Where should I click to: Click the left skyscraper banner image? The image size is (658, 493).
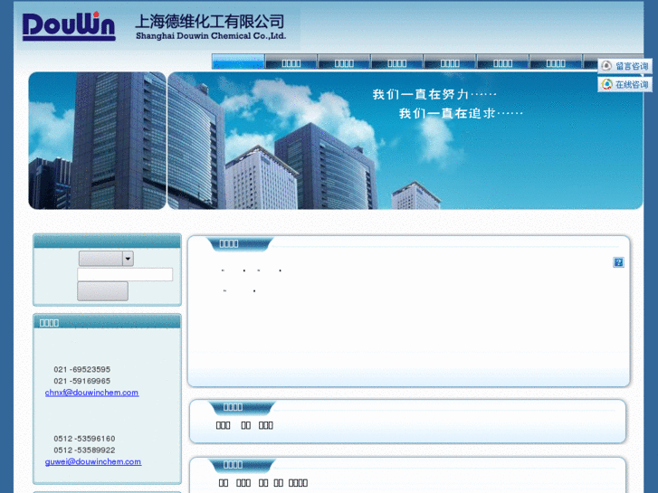98,140
